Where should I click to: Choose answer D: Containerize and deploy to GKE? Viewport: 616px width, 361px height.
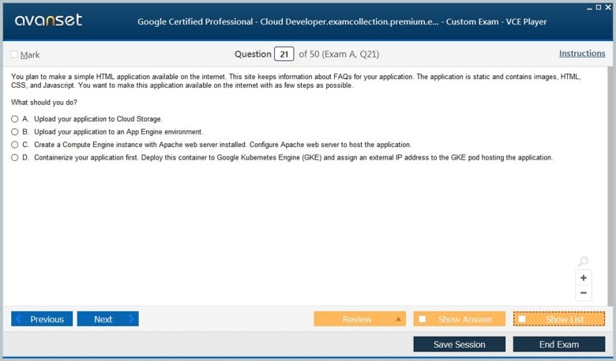pyautogui.click(x=15, y=158)
